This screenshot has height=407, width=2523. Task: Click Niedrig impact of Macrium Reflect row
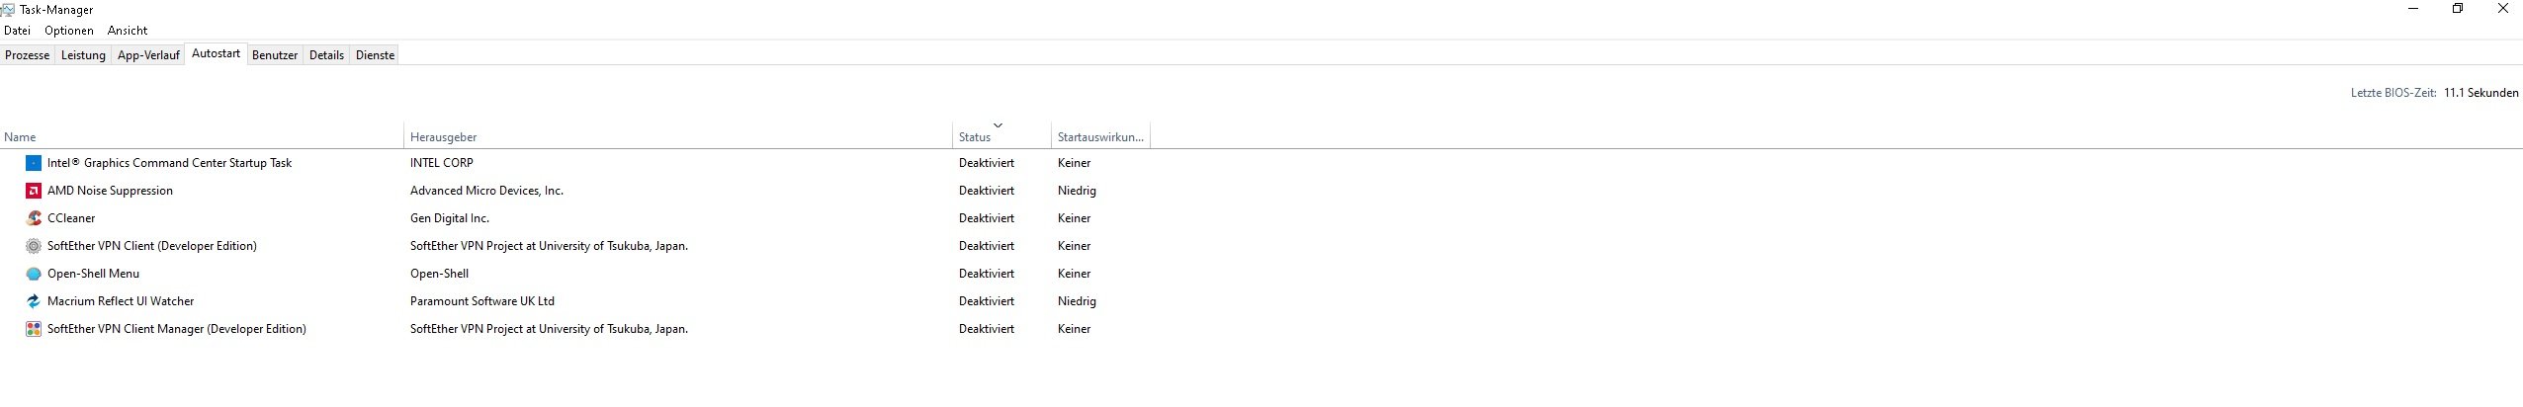point(1077,301)
